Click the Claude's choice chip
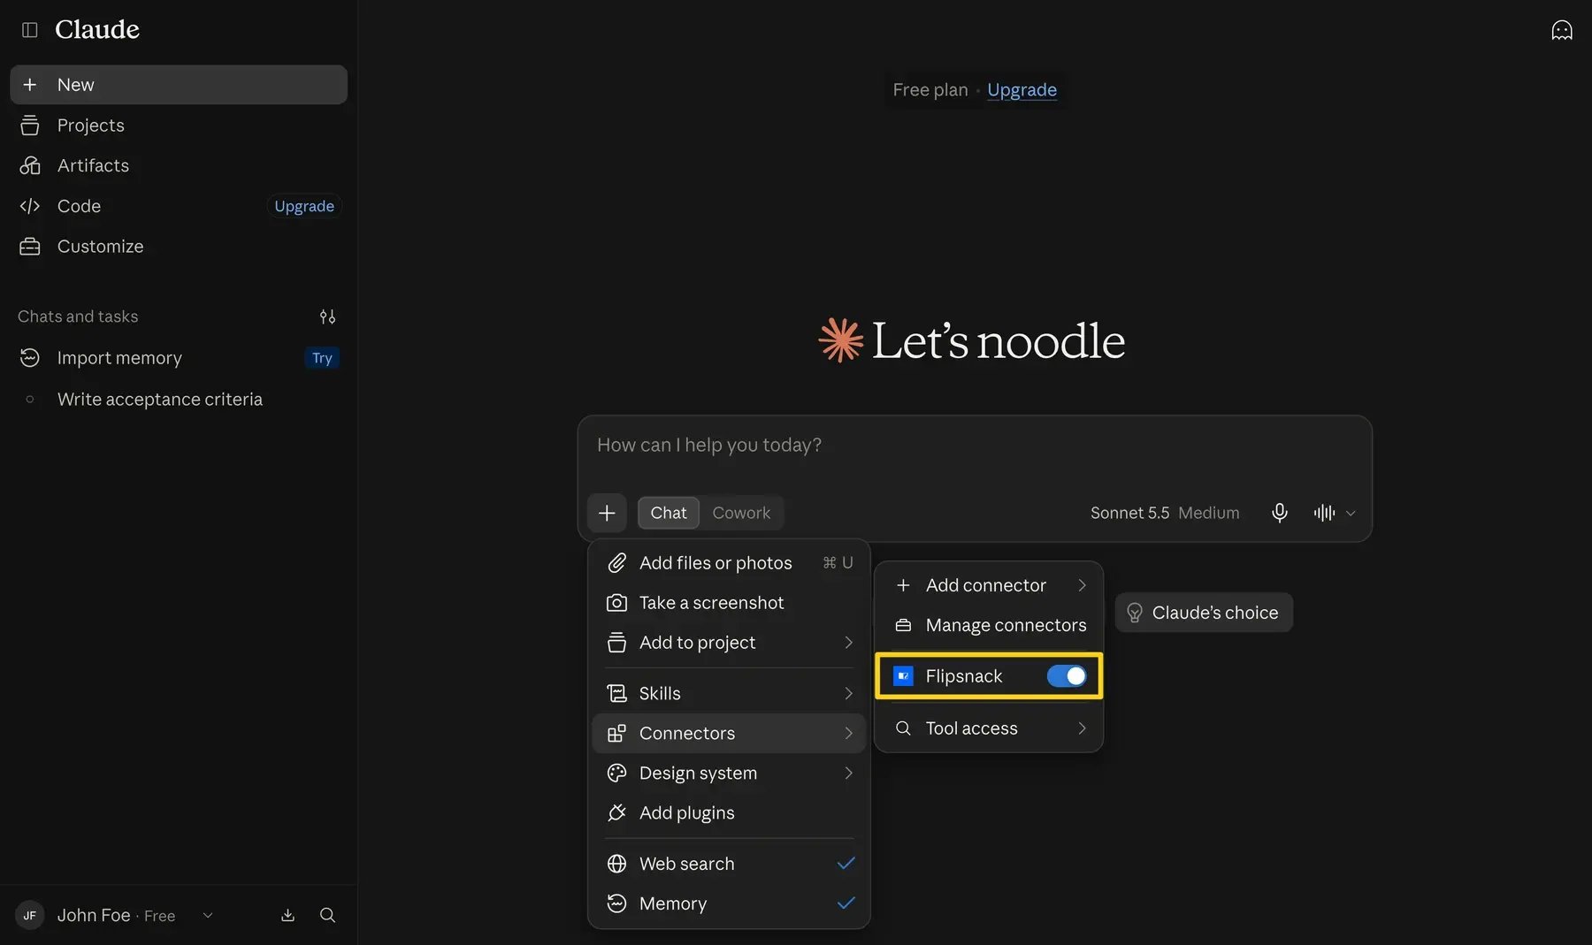1592x945 pixels. 1204,613
